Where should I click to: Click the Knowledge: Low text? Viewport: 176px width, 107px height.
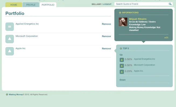[x=137, y=25]
